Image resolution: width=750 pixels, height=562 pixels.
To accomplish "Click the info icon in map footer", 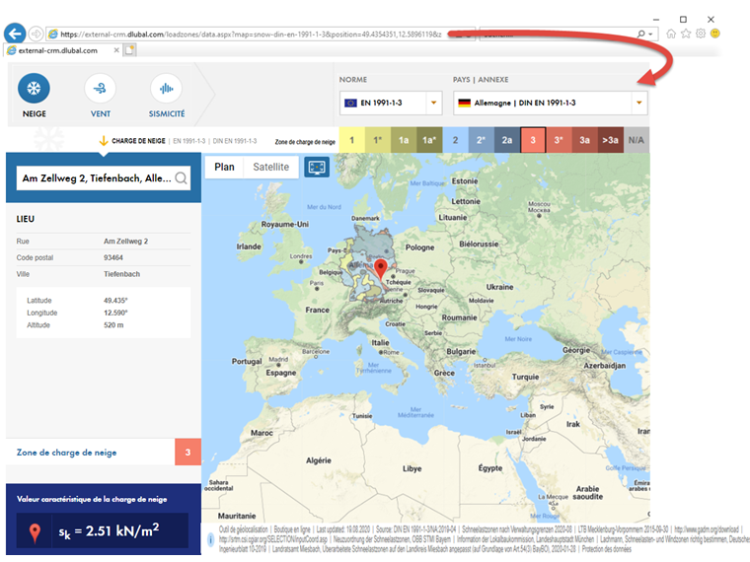I will tap(210, 540).
